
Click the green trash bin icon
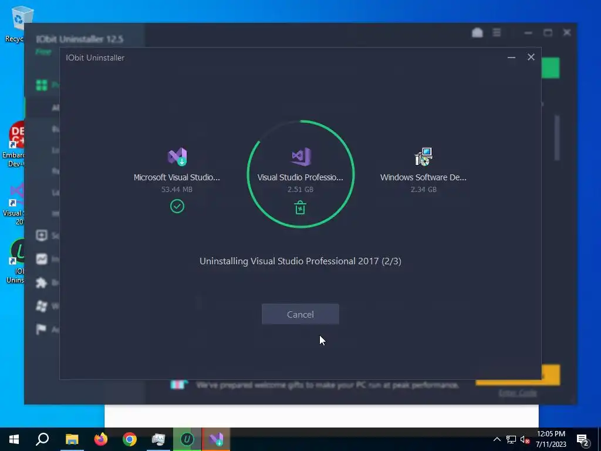[x=300, y=207]
